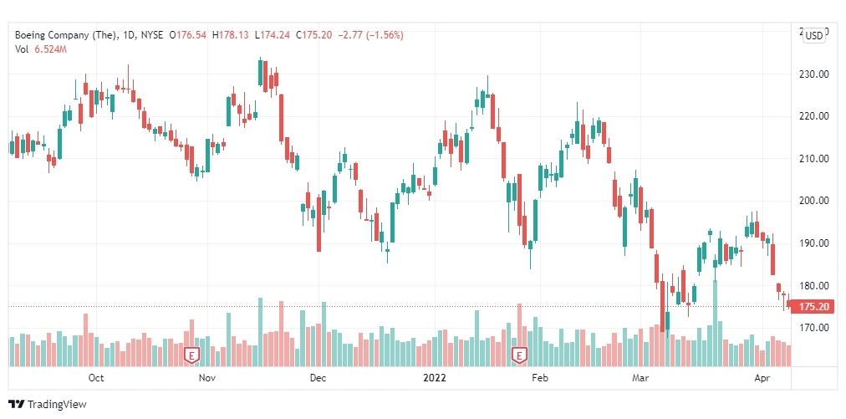
Task: Click the Oct label on time axis
Action: 96,378
